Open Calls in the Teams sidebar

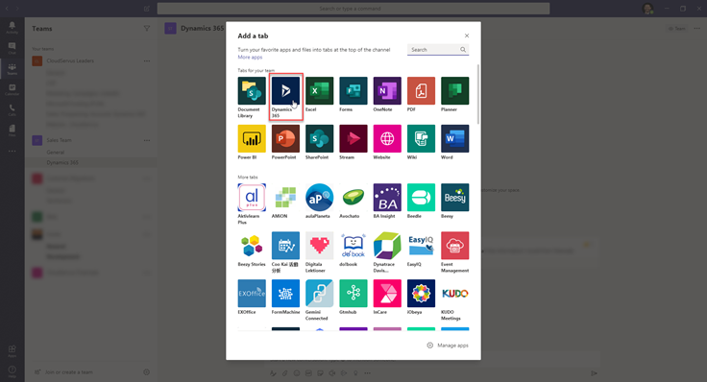coord(12,110)
